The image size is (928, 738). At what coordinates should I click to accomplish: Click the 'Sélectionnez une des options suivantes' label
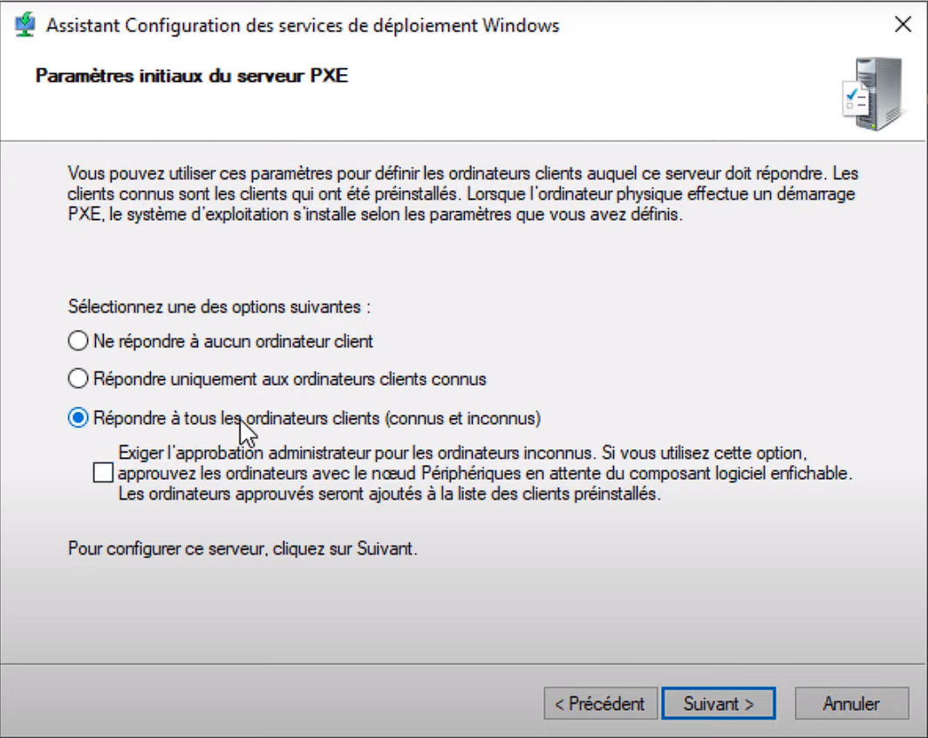pyautogui.click(x=219, y=306)
